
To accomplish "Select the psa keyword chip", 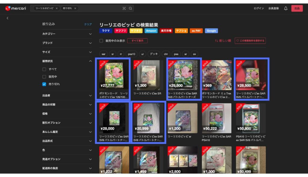I will 176,54.
